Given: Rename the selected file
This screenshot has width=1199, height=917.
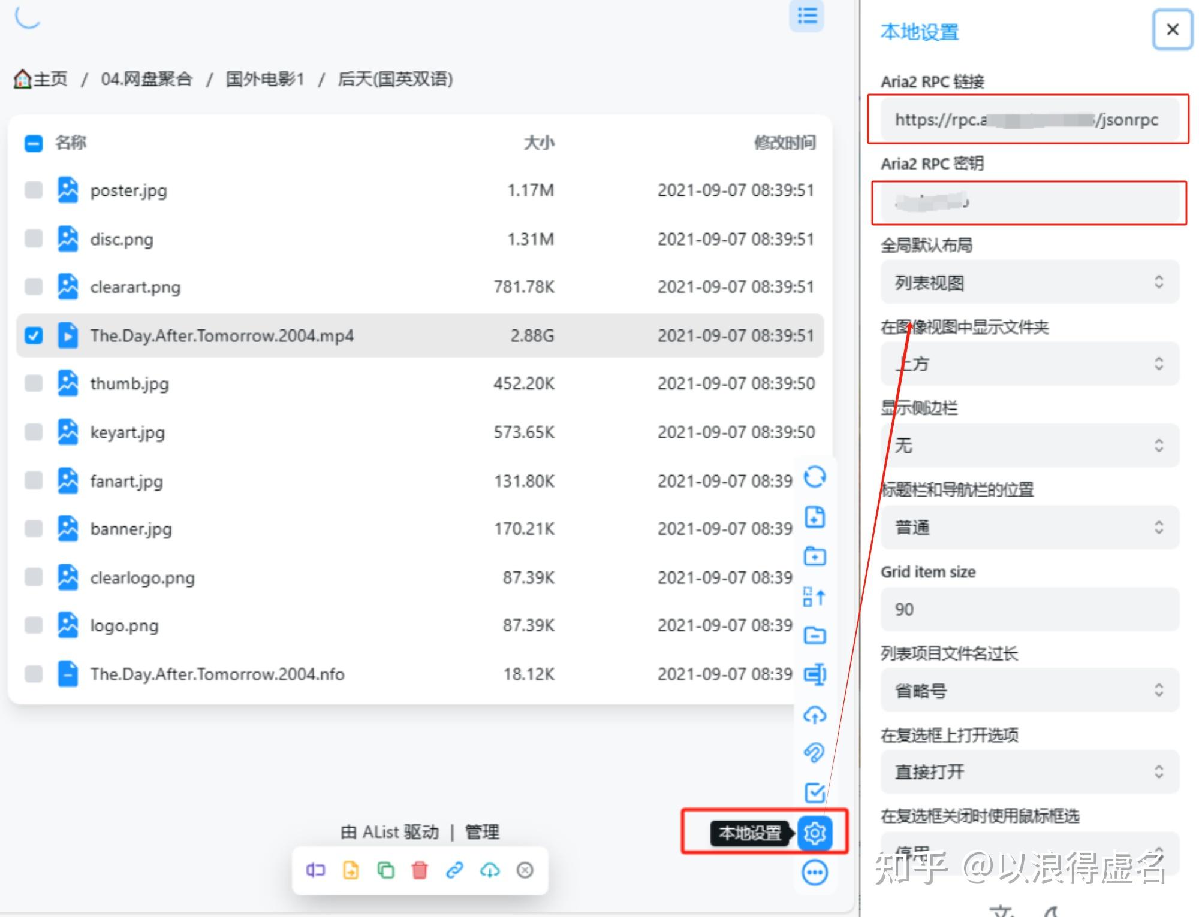Looking at the screenshot, I should 315,871.
